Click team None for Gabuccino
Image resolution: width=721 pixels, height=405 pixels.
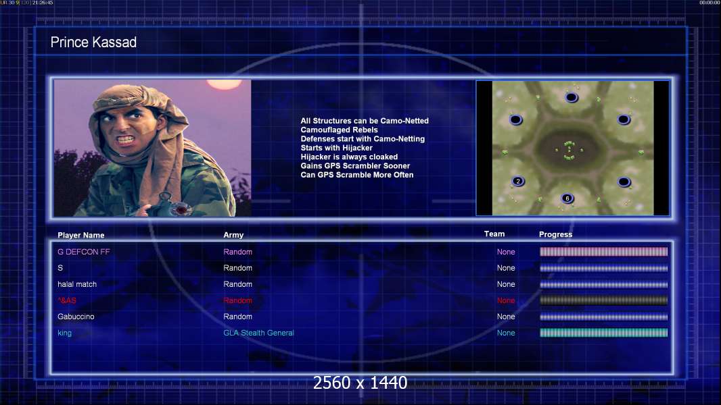[506, 317]
